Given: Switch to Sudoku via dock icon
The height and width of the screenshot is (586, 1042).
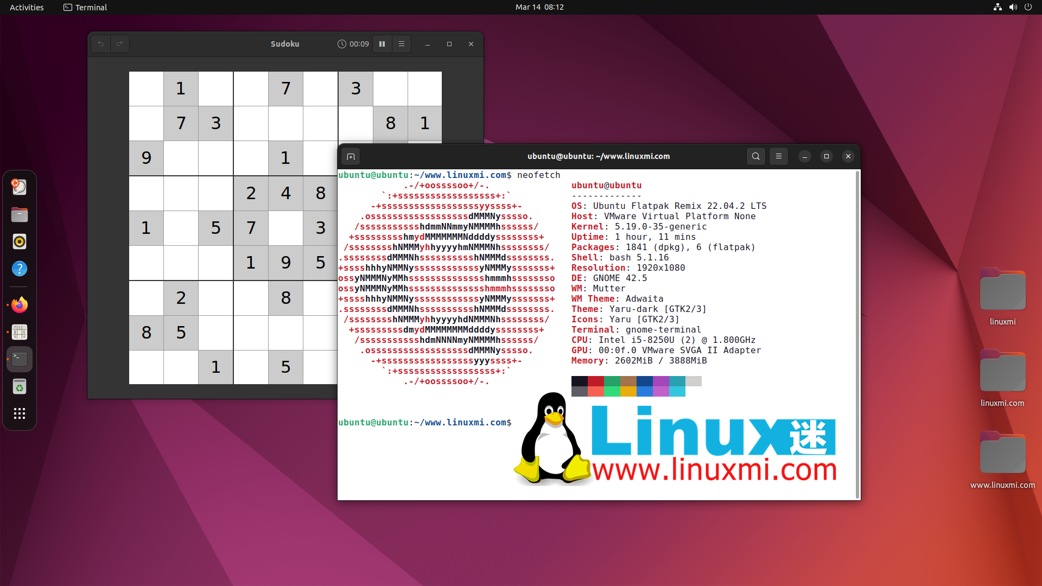Looking at the screenshot, I should point(20,332).
